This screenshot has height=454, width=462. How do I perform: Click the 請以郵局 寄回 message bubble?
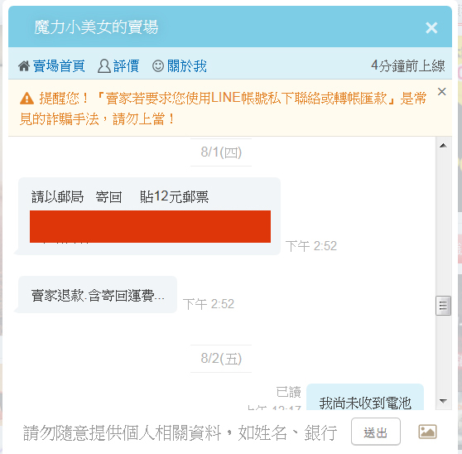point(149,216)
